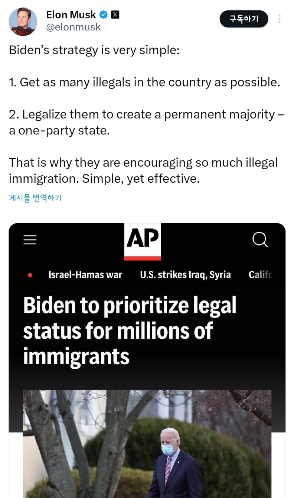294x498 pixels.
Task: Open the AP hamburger menu icon
Action: pos(30,240)
